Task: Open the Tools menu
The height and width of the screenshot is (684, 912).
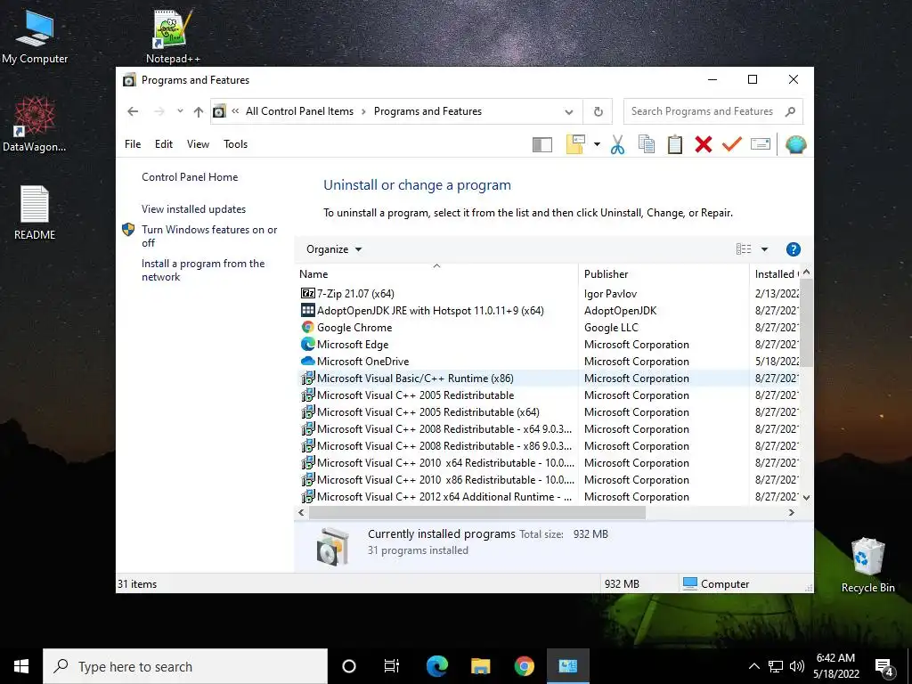Action: pos(235,144)
